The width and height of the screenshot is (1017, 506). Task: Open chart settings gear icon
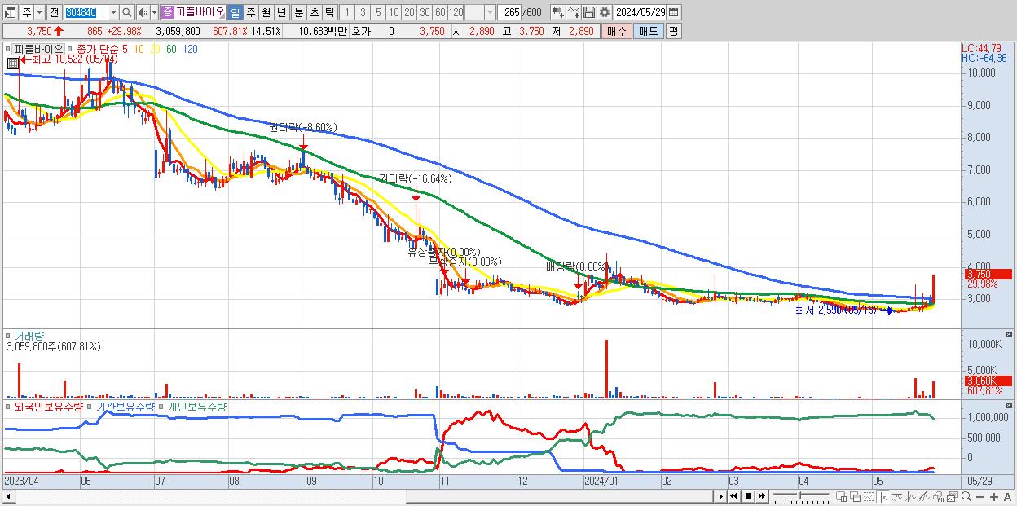tap(604, 12)
